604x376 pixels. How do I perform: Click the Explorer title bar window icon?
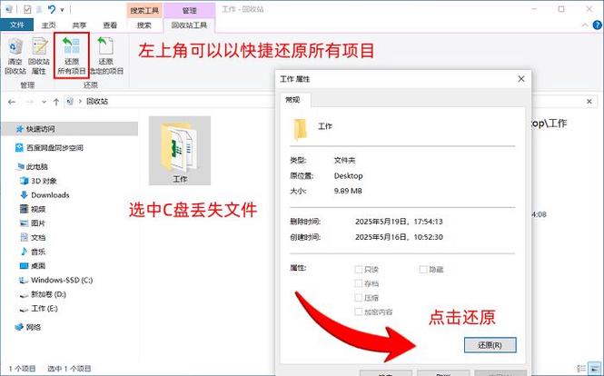(x=9, y=9)
